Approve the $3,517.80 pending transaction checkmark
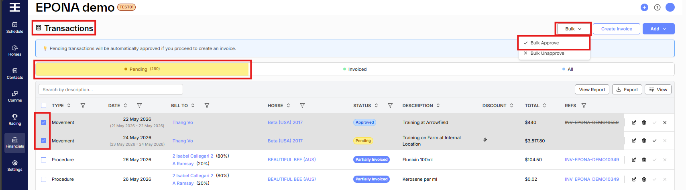The image size is (686, 190). [654, 141]
